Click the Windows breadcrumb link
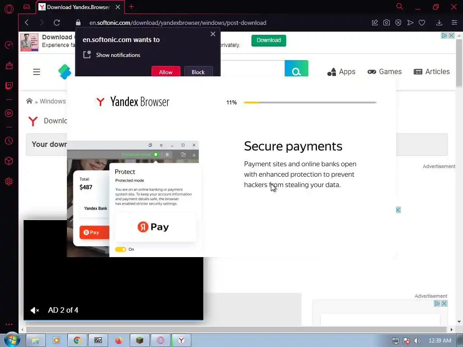Screen dimensions: 463x347 click(x=52, y=101)
